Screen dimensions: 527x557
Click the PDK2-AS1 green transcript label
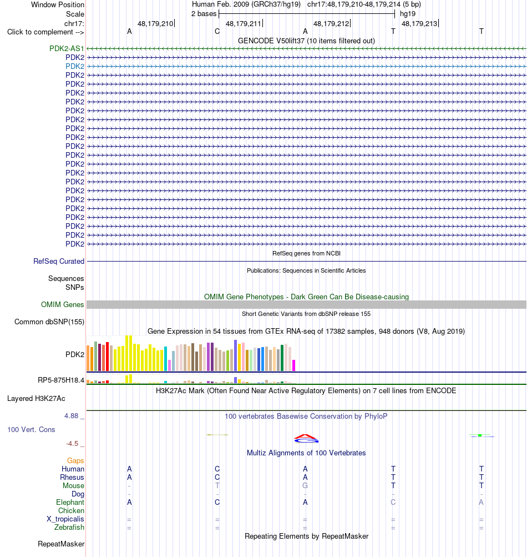tap(67, 48)
